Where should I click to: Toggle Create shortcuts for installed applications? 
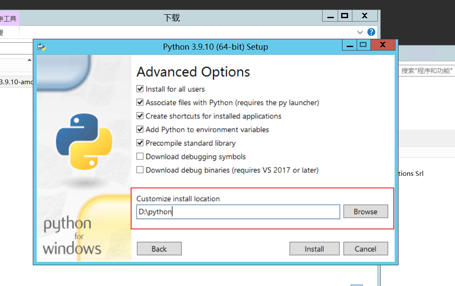coord(140,116)
